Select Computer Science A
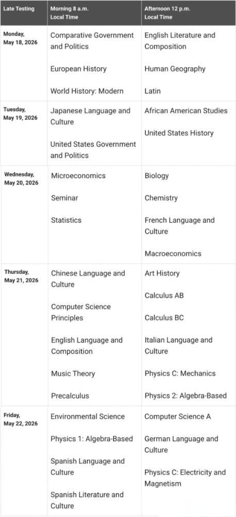The width and height of the screenshot is (236, 517). tap(177, 416)
